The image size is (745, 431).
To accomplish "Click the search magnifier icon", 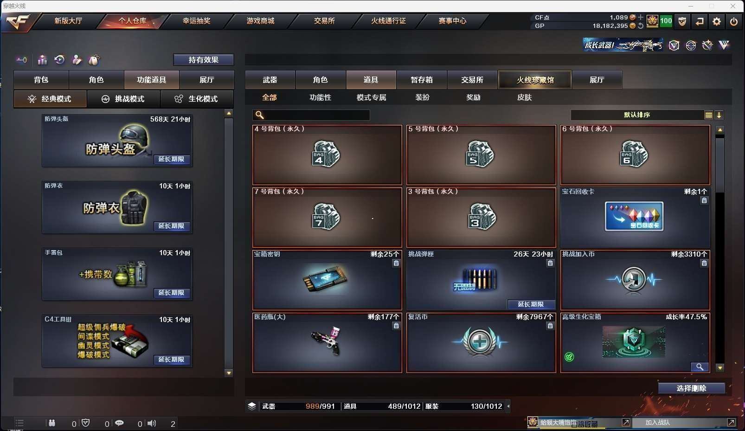I will coord(259,115).
